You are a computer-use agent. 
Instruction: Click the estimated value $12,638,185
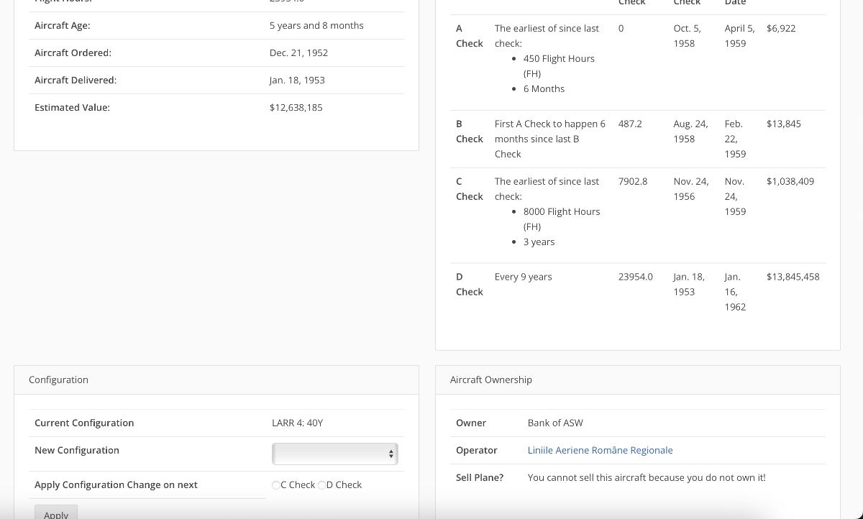(x=296, y=108)
